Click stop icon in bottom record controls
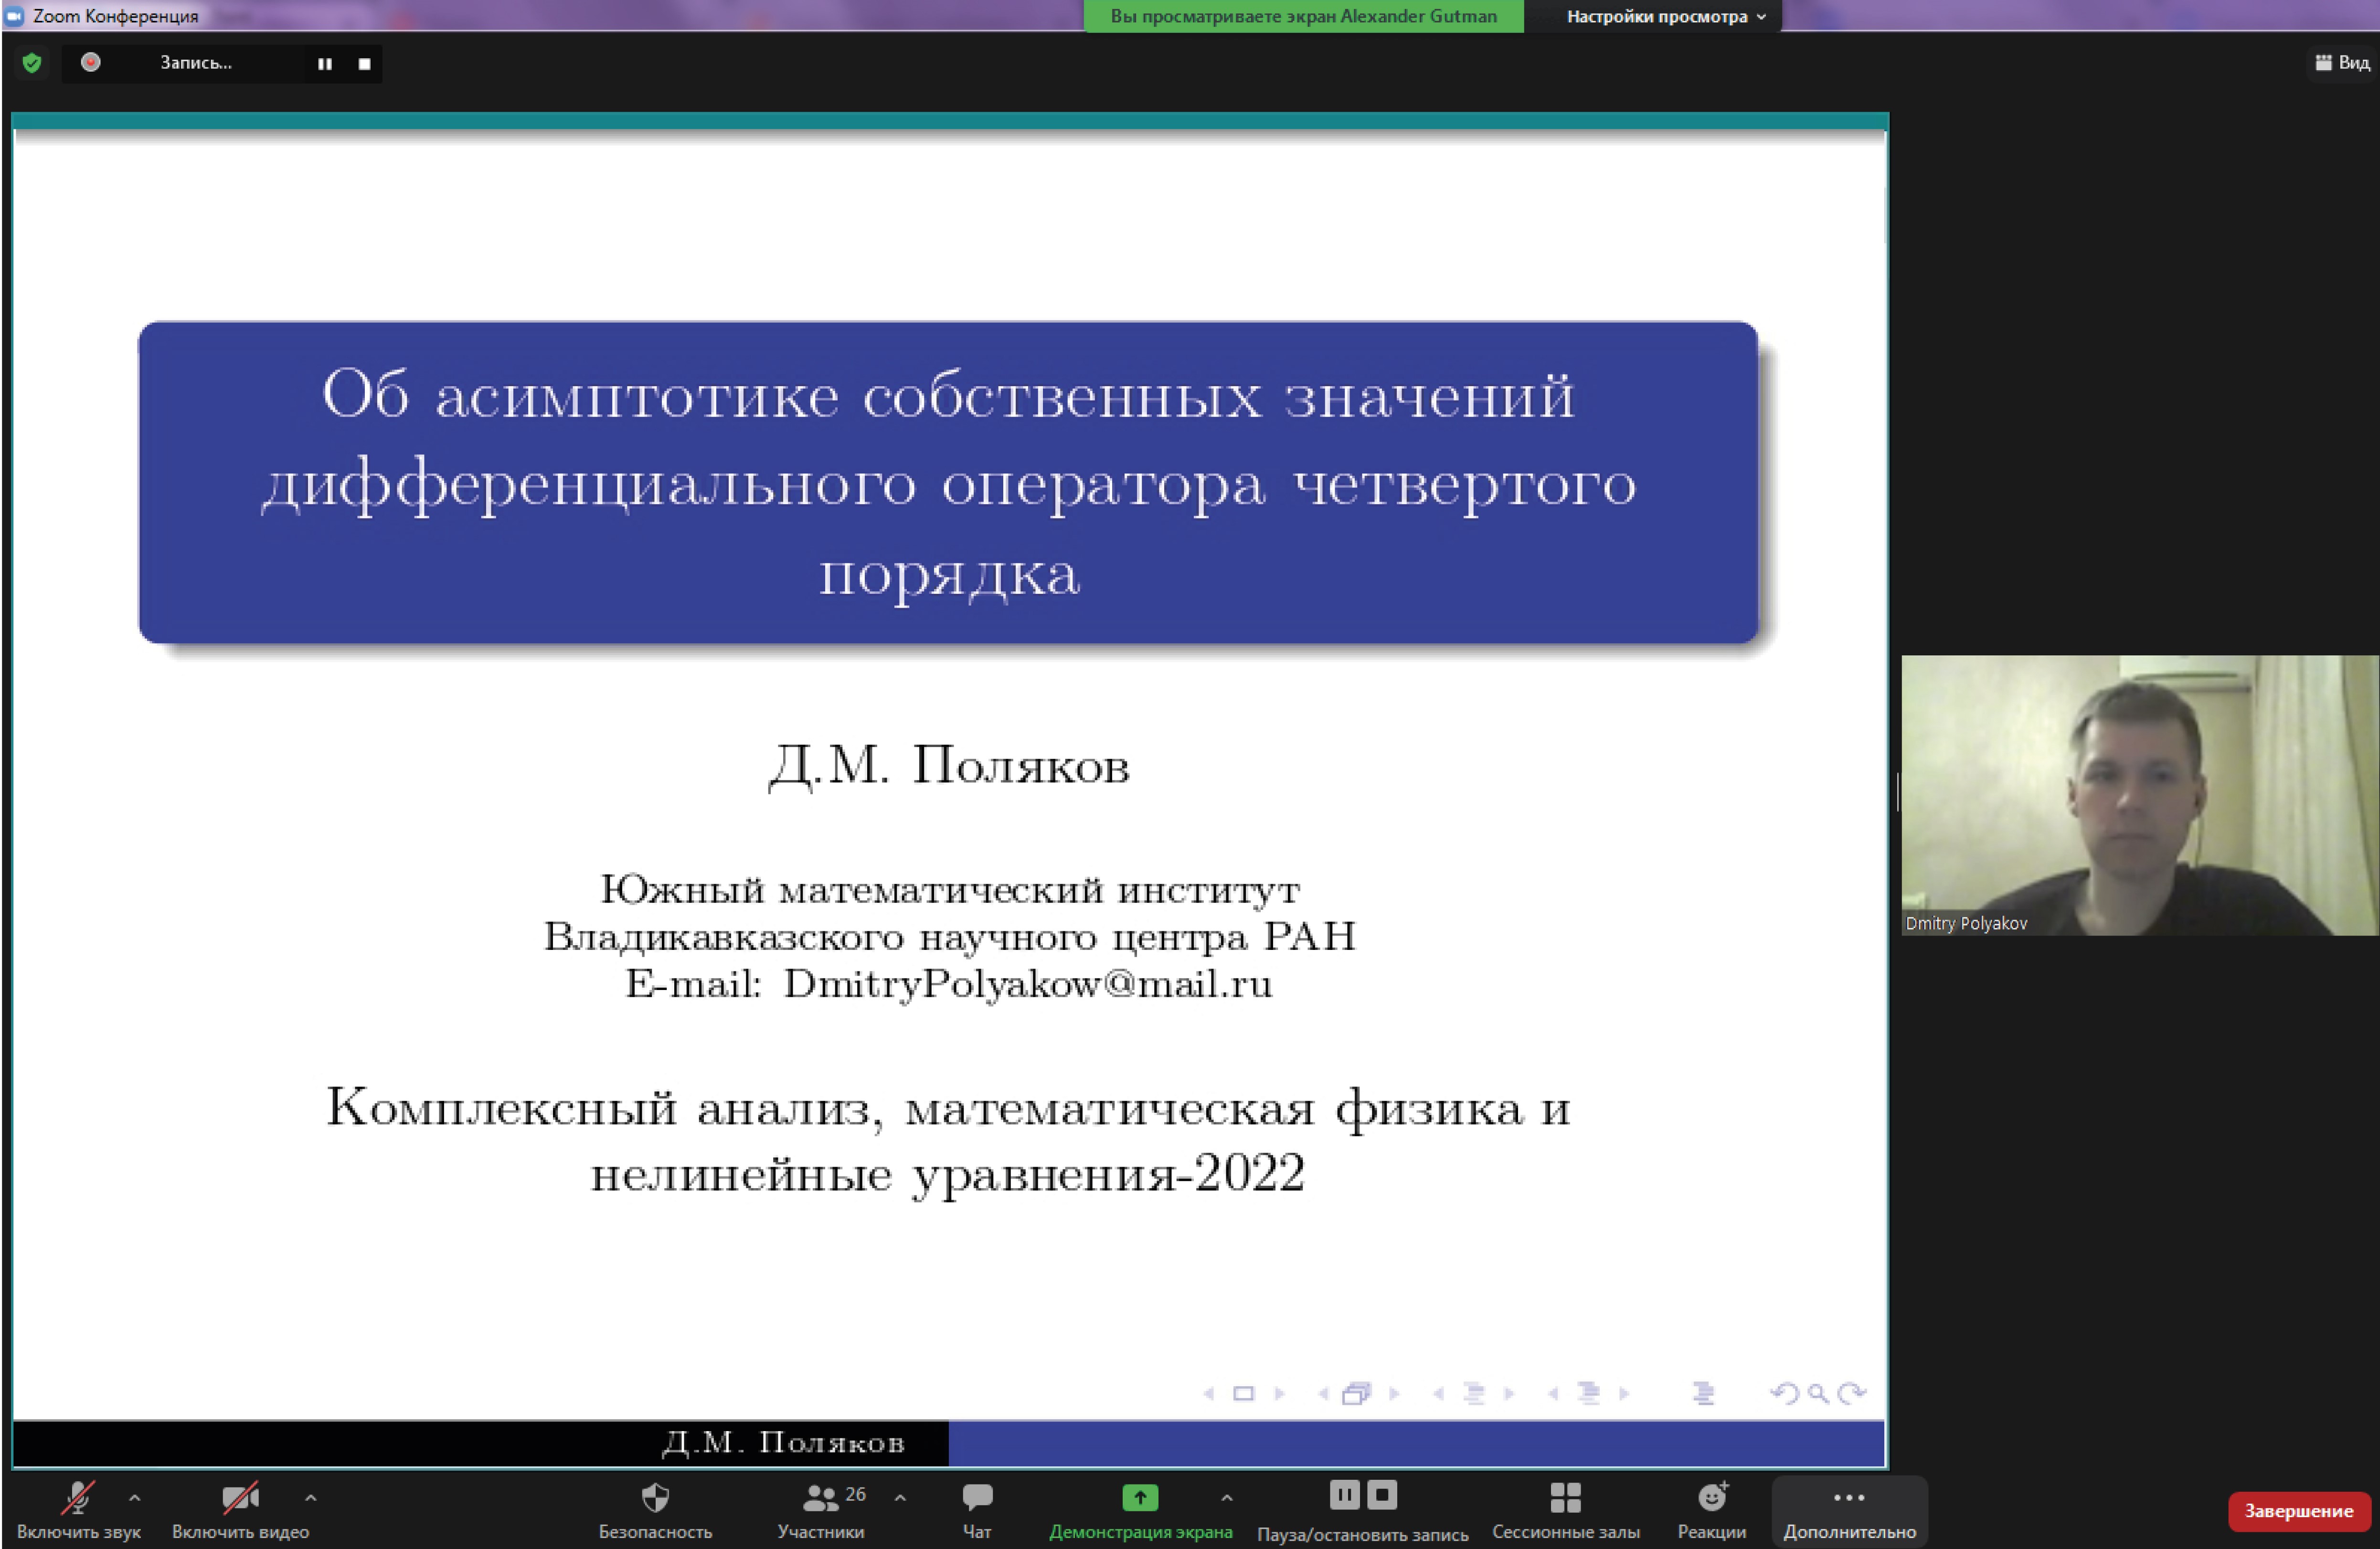This screenshot has width=2380, height=1549. (x=1382, y=1495)
